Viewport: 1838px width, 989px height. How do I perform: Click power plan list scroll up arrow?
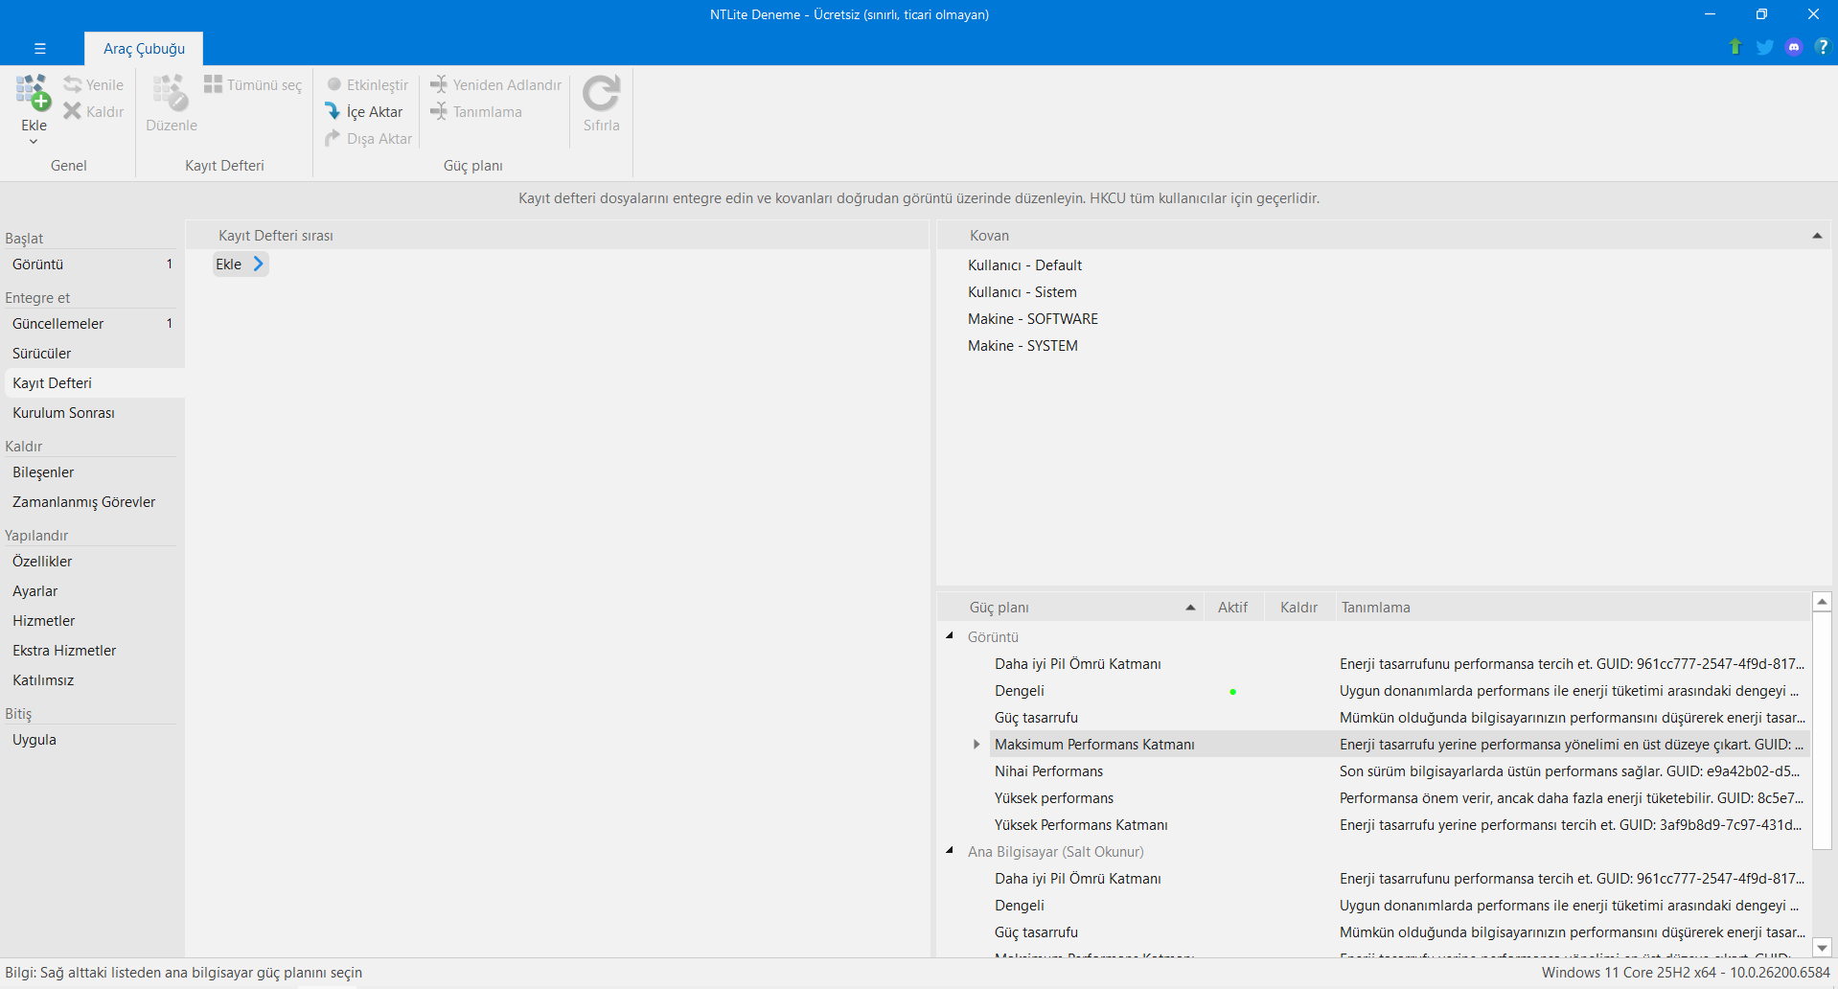click(1822, 601)
